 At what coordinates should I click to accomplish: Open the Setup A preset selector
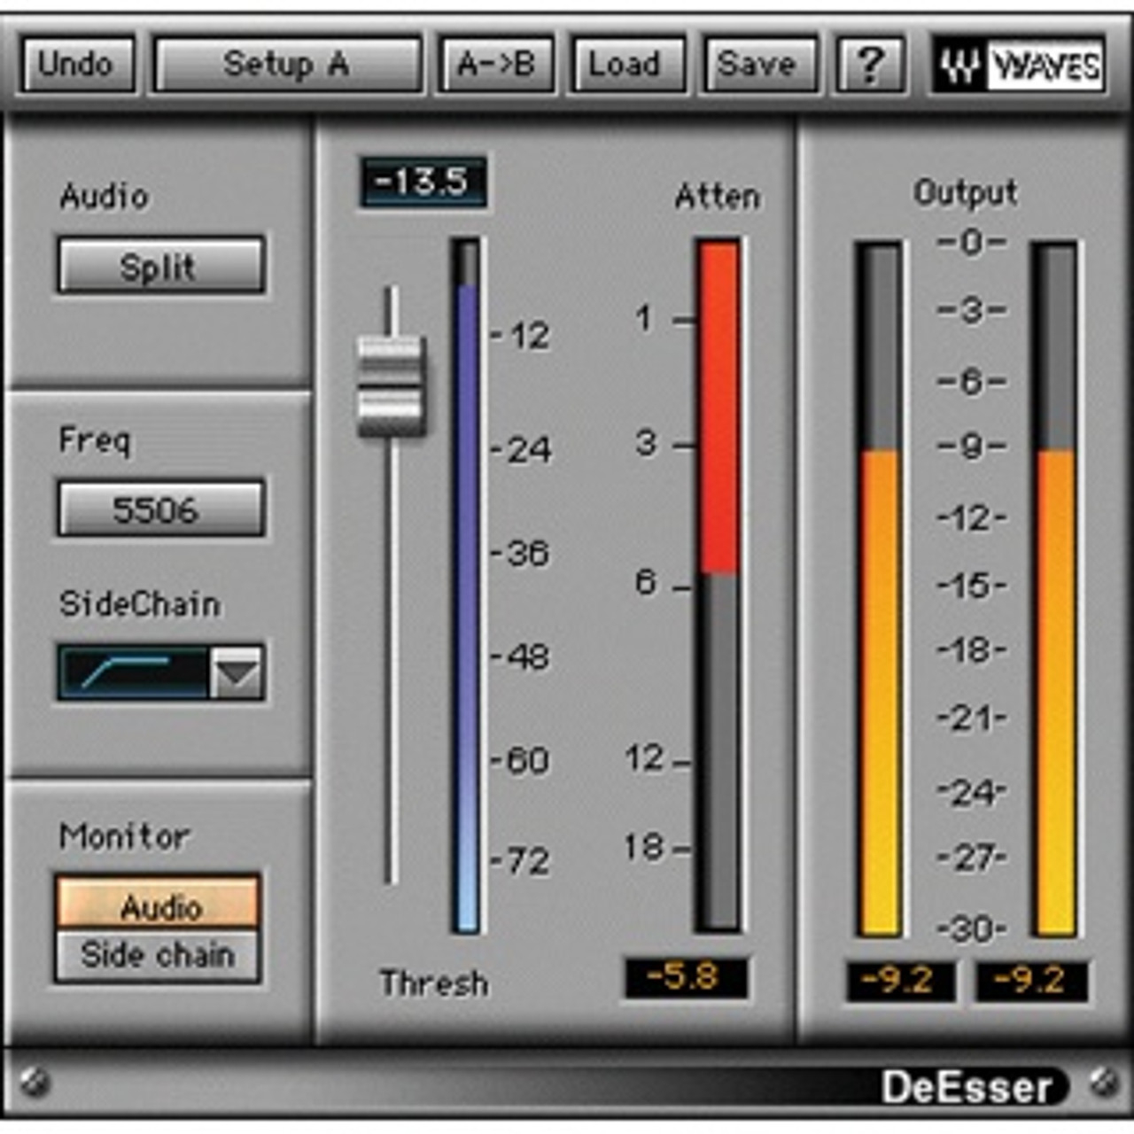287,64
